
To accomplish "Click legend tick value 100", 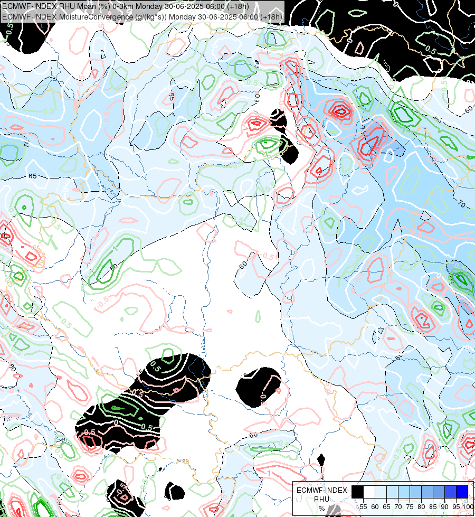I will coord(468,507).
